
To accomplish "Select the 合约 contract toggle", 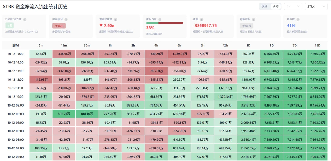I will click(276, 6).
